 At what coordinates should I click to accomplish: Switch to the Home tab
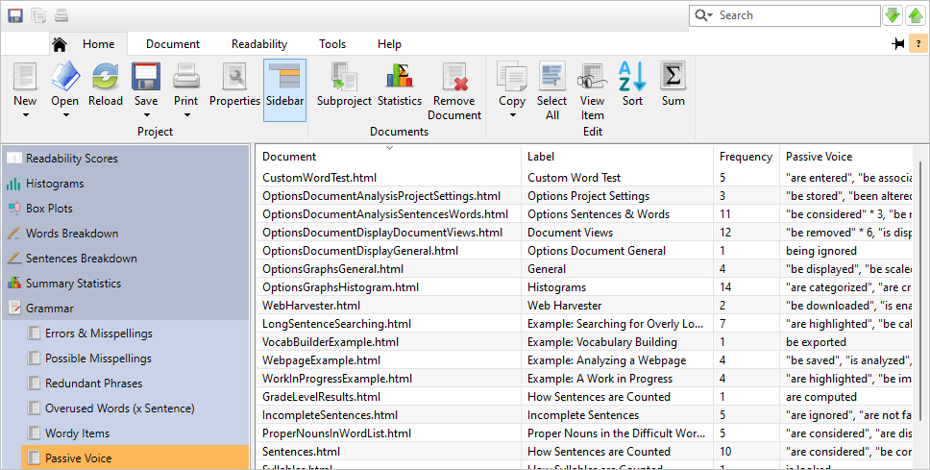pyautogui.click(x=88, y=44)
